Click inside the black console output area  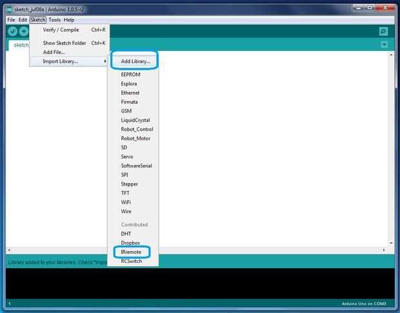click(200, 283)
